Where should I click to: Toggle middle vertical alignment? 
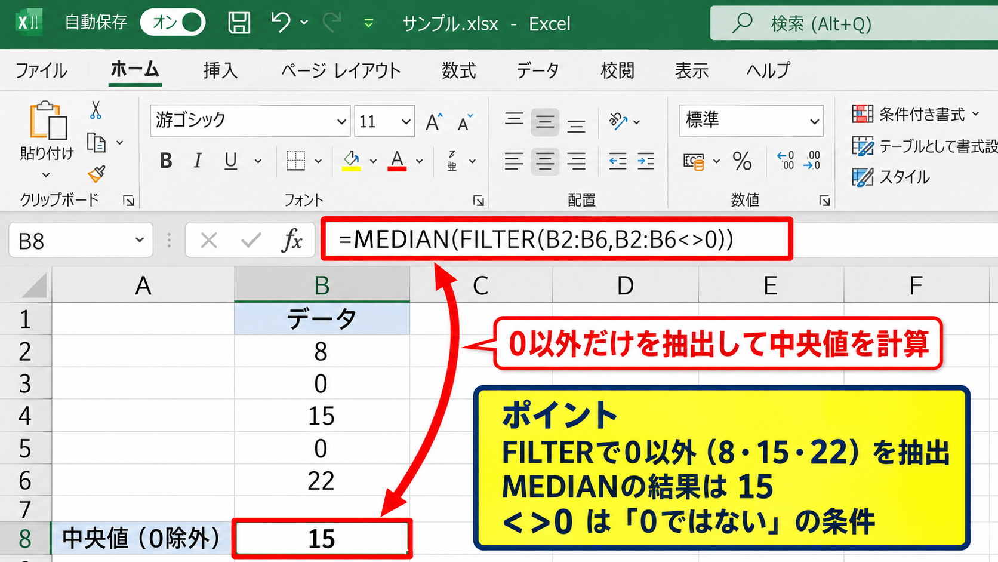click(544, 122)
